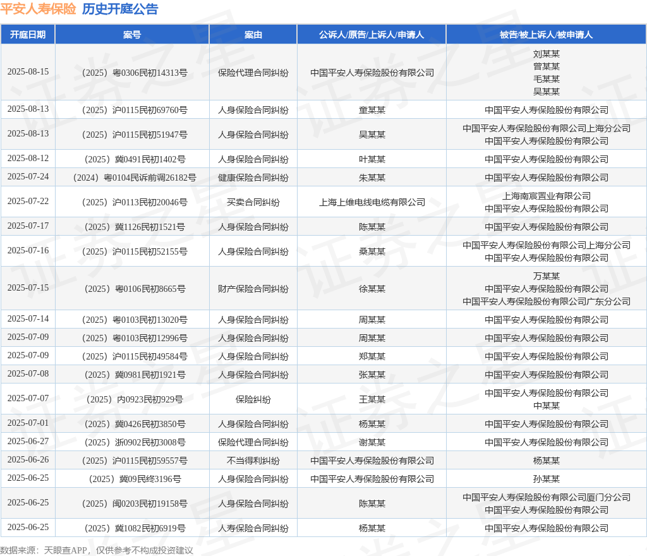This screenshot has width=647, height=556.
Task: Click the date 2025-07-22
Action: coord(28,202)
